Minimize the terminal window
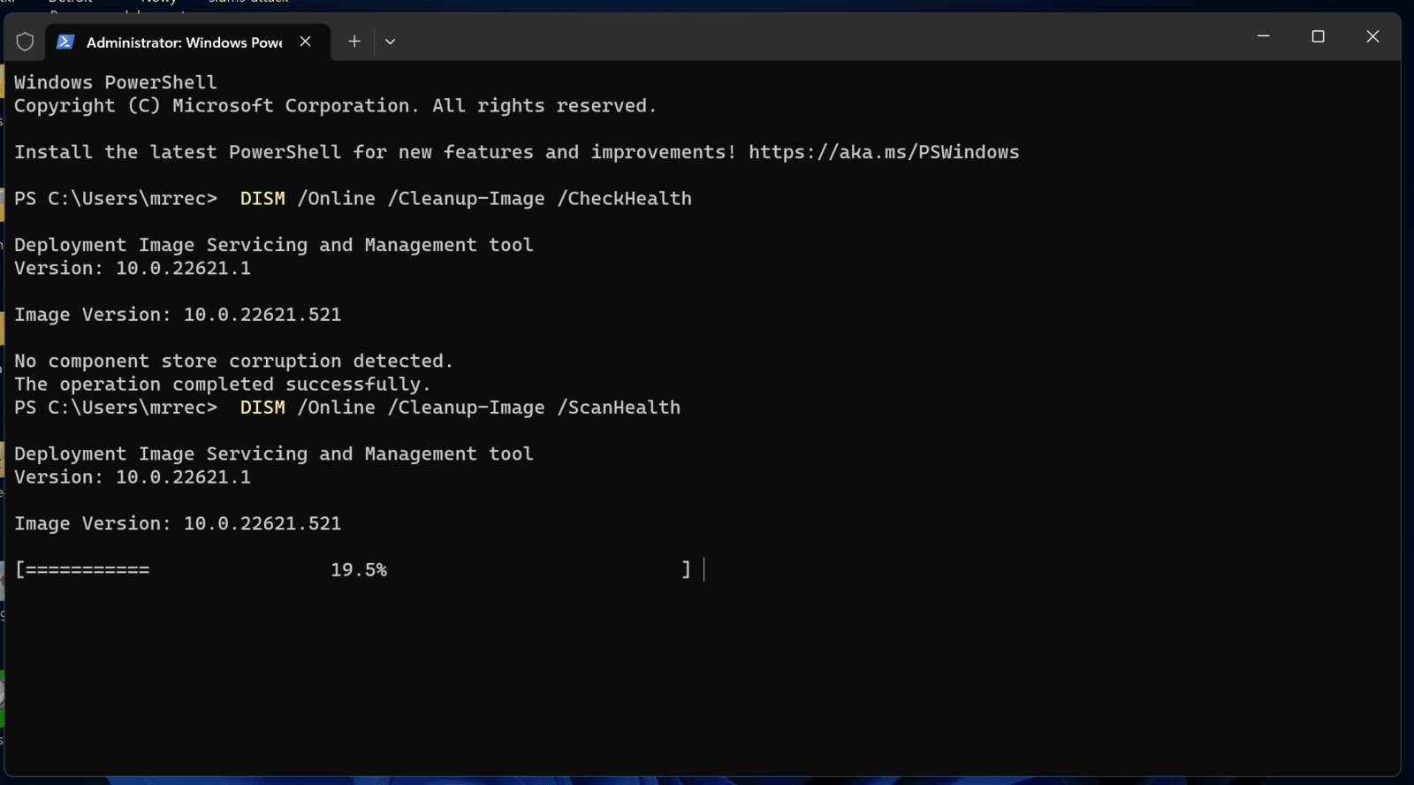 coord(1263,36)
